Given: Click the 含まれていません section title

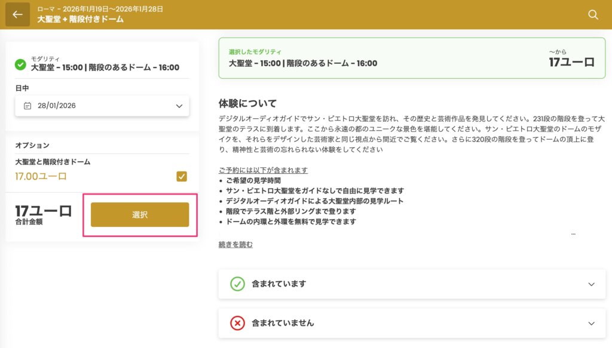Looking at the screenshot, I should 283,323.
